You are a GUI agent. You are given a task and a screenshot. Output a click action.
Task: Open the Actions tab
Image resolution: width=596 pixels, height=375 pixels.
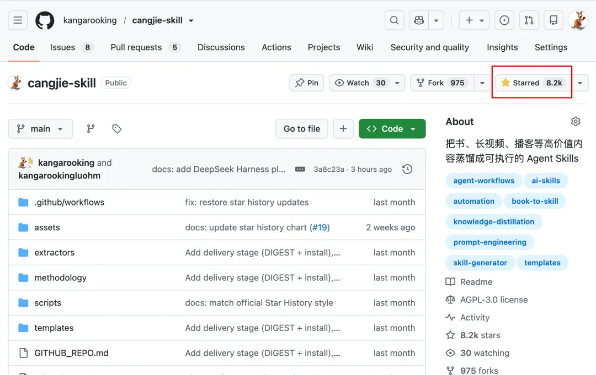point(276,47)
